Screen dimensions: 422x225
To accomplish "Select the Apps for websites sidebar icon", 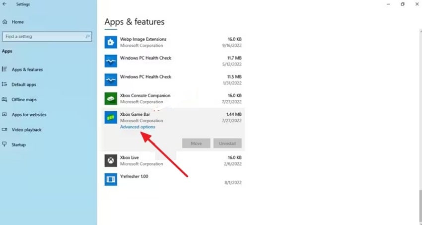I will click(4, 114).
